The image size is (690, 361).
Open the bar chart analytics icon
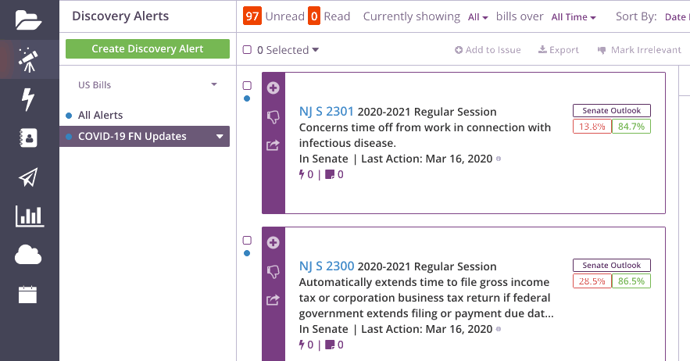pyautogui.click(x=30, y=216)
